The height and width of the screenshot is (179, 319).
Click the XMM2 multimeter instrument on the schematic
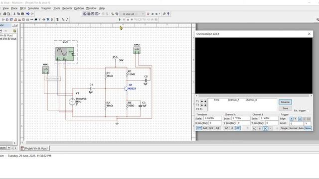click(137, 50)
